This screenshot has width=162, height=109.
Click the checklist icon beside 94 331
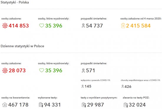(x=41, y=105)
